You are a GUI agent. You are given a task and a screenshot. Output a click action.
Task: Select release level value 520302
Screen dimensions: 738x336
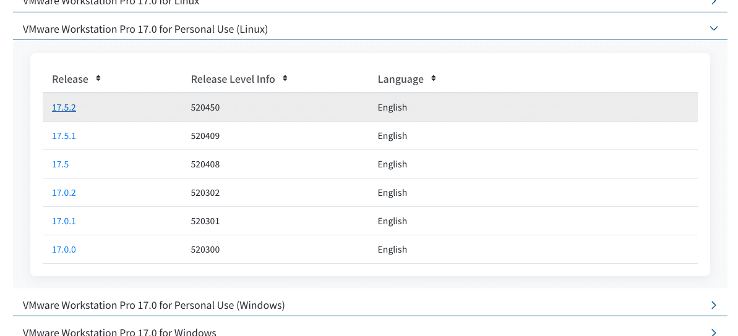click(205, 193)
